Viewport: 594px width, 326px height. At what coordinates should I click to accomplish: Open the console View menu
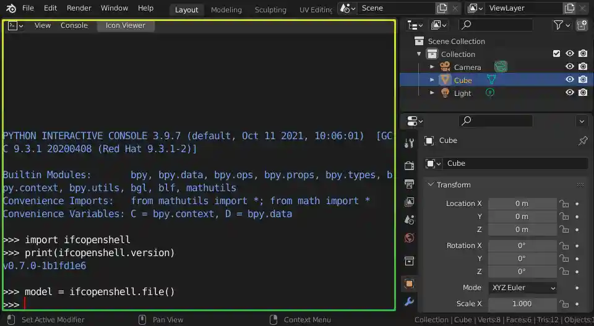pos(43,25)
